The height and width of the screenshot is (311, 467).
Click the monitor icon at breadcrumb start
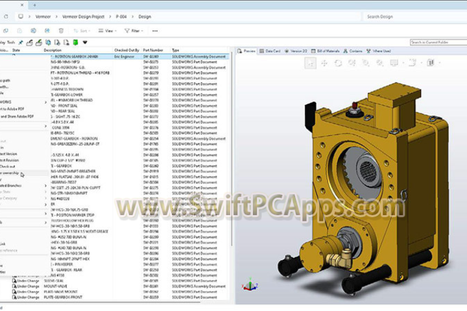21,16
